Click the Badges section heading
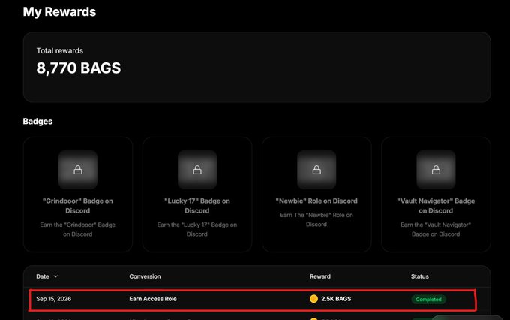This screenshot has width=510, height=320. (37, 122)
